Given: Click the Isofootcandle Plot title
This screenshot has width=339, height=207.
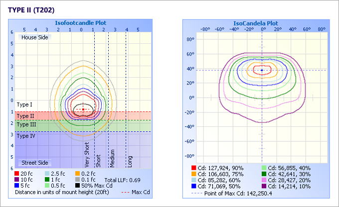Looking at the screenshot, I should [80, 23].
